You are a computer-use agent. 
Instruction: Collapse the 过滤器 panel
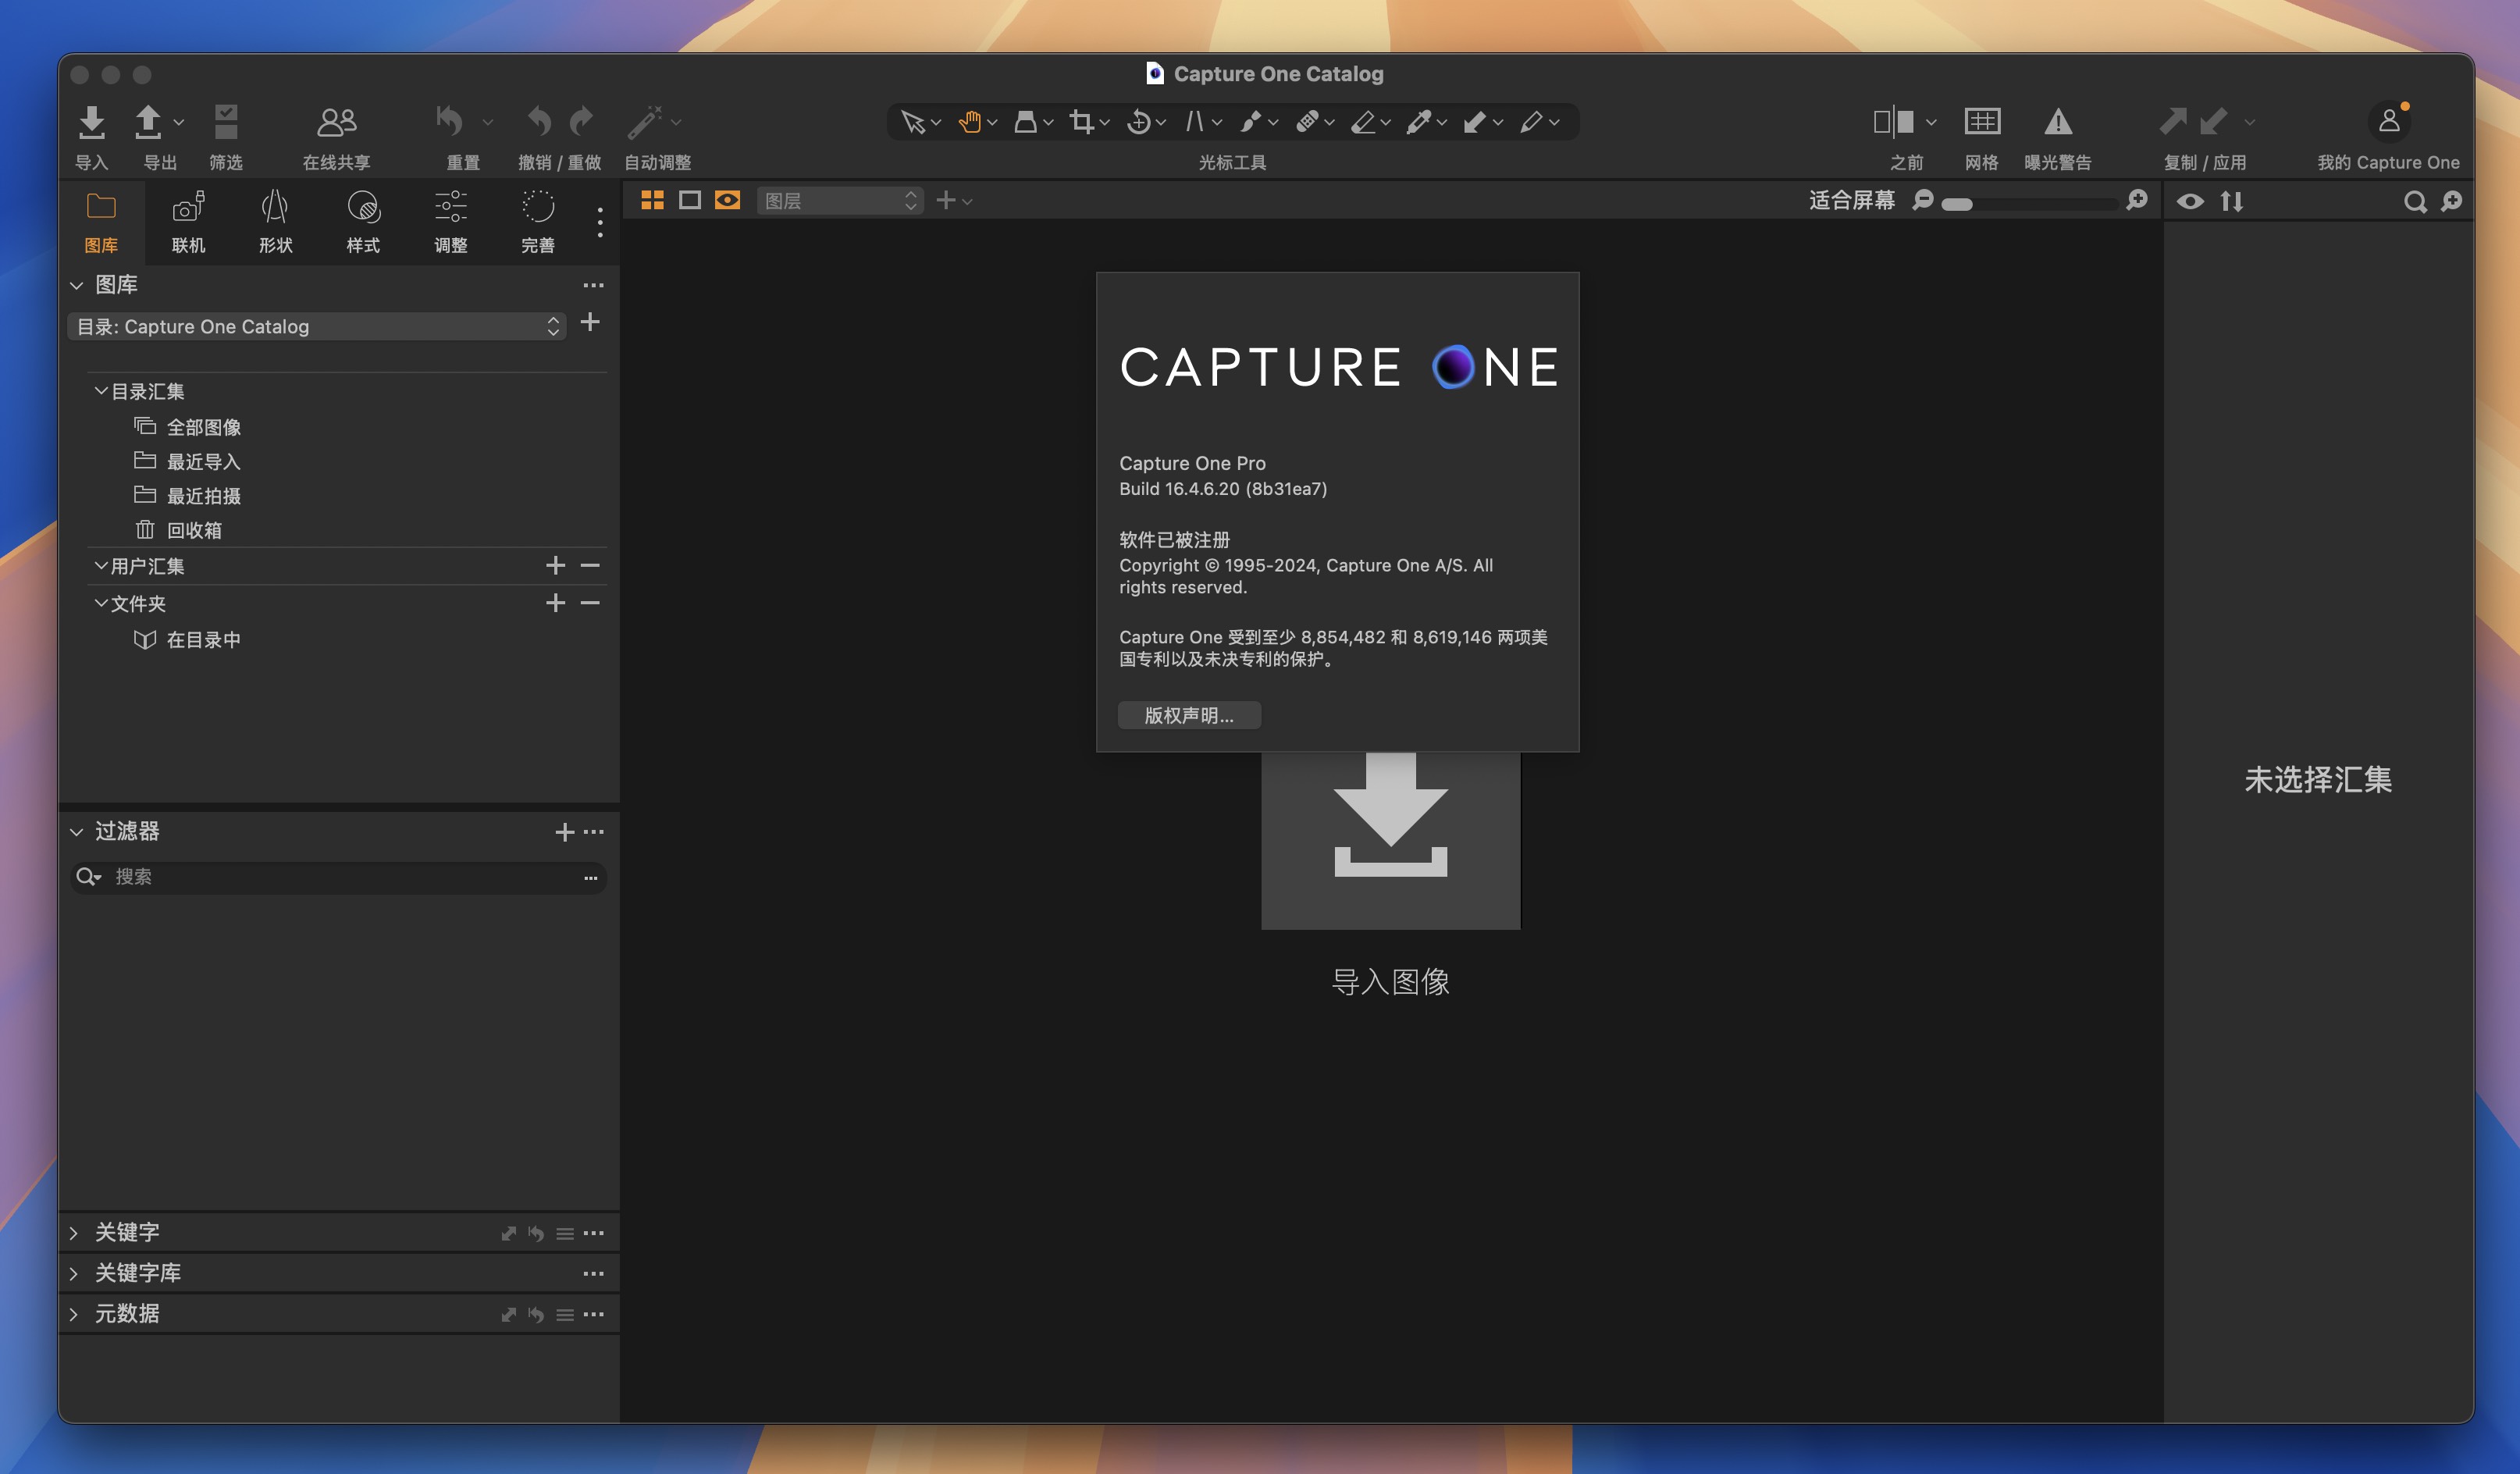76,832
